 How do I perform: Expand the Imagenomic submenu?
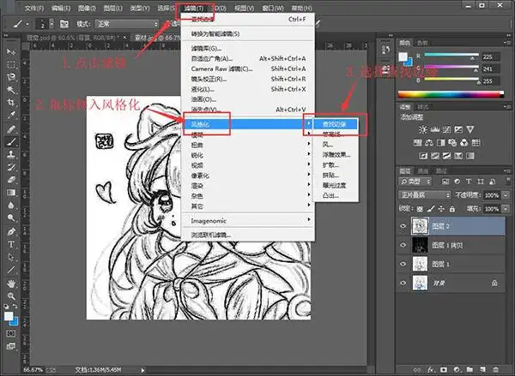tap(248, 221)
